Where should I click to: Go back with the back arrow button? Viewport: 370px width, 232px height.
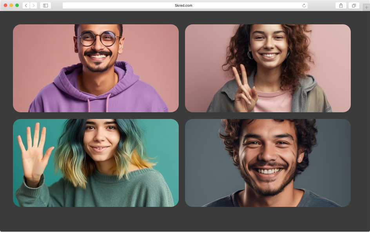click(26, 5)
